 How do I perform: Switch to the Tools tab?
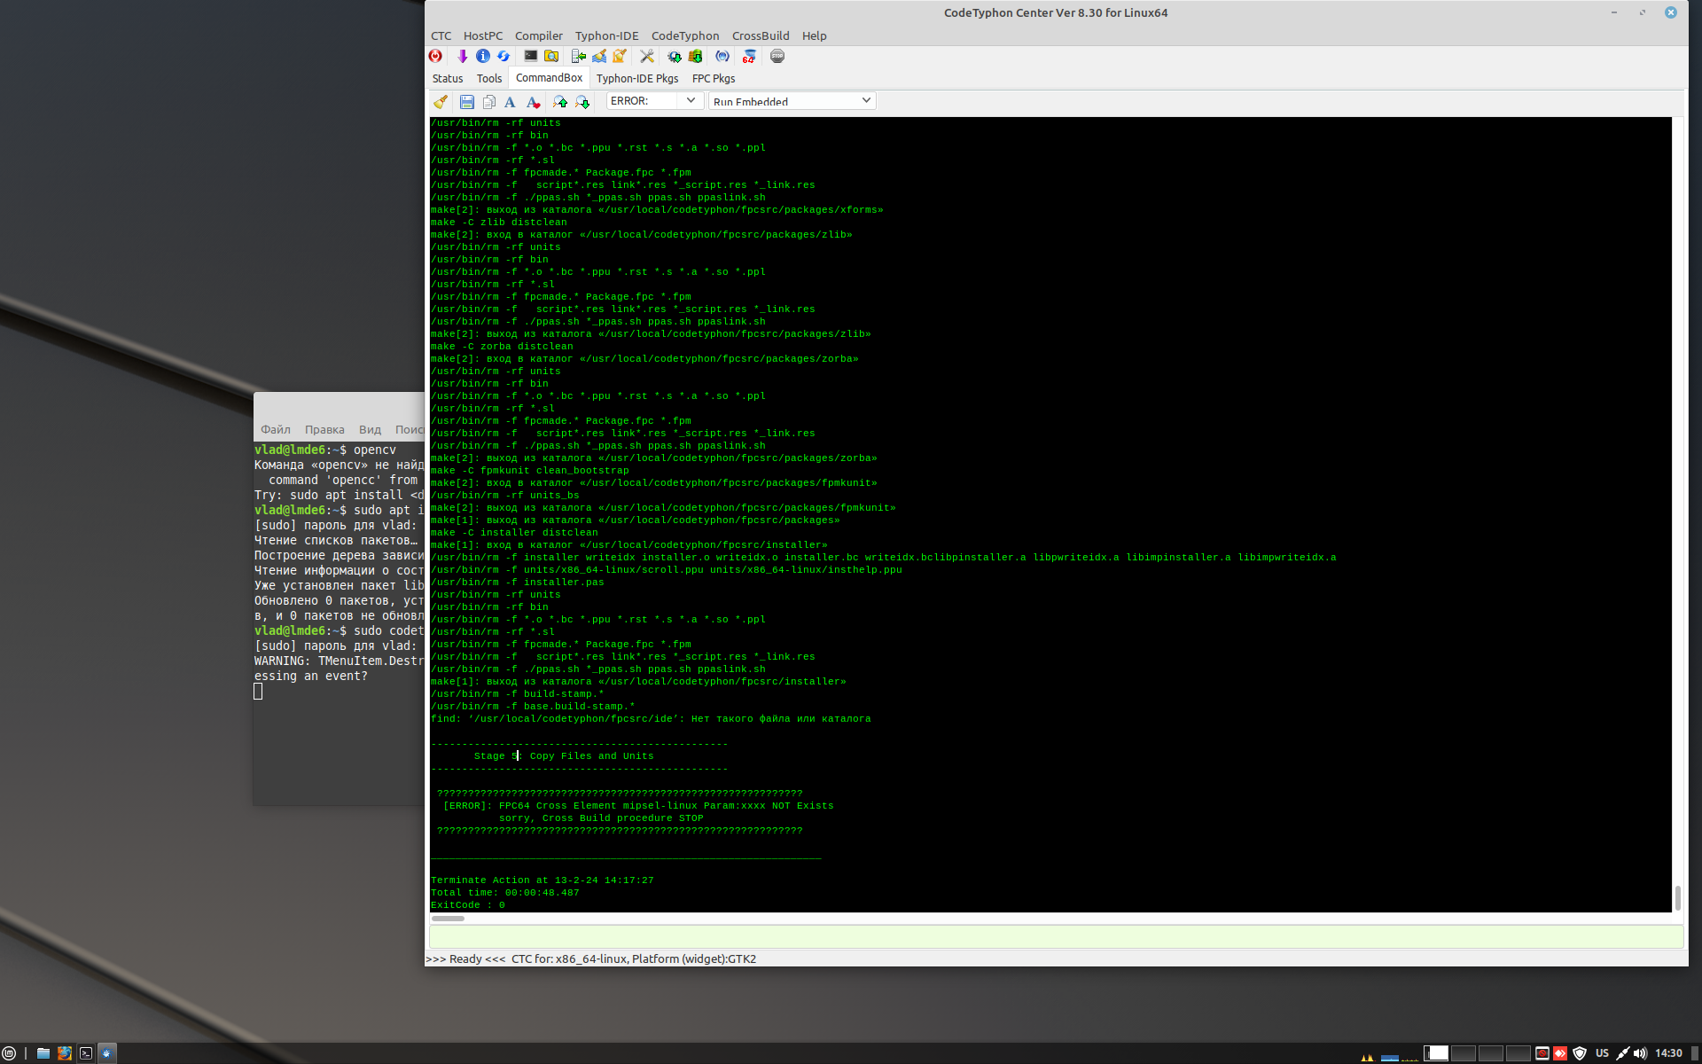click(489, 78)
